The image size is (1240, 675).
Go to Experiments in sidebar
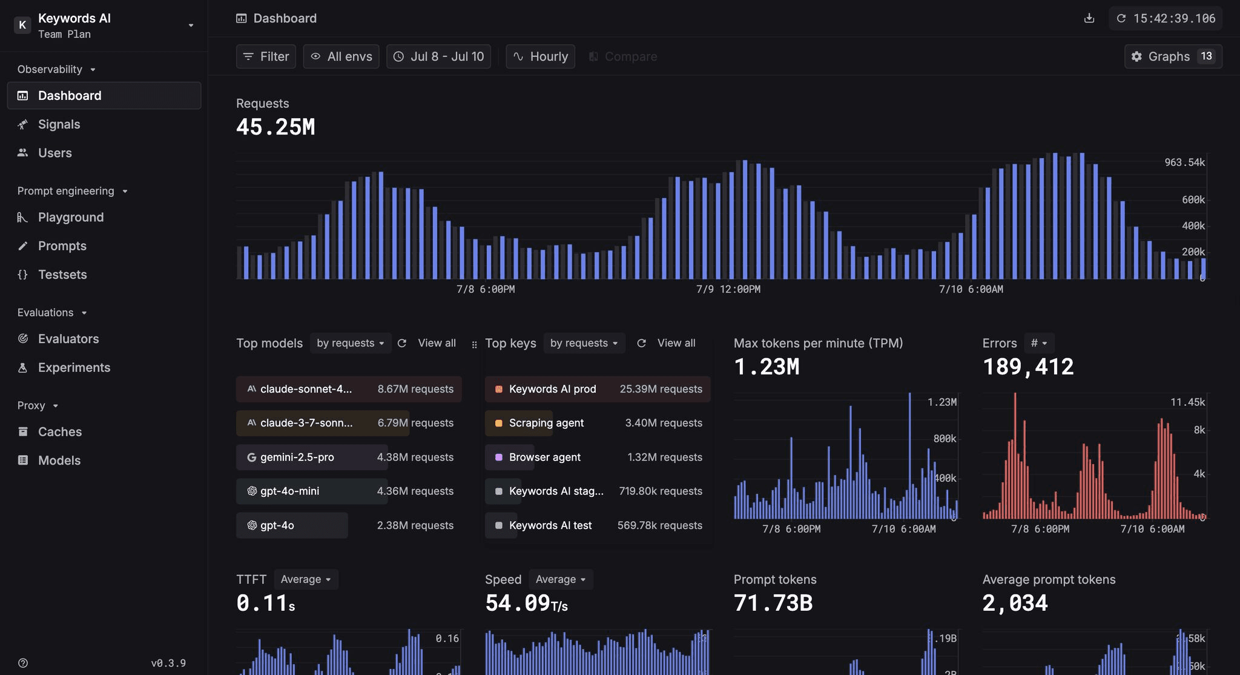74,368
